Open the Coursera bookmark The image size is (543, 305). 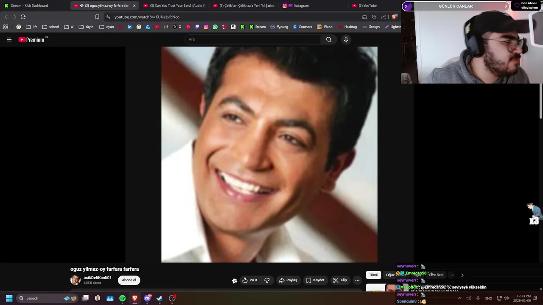pos(302,27)
